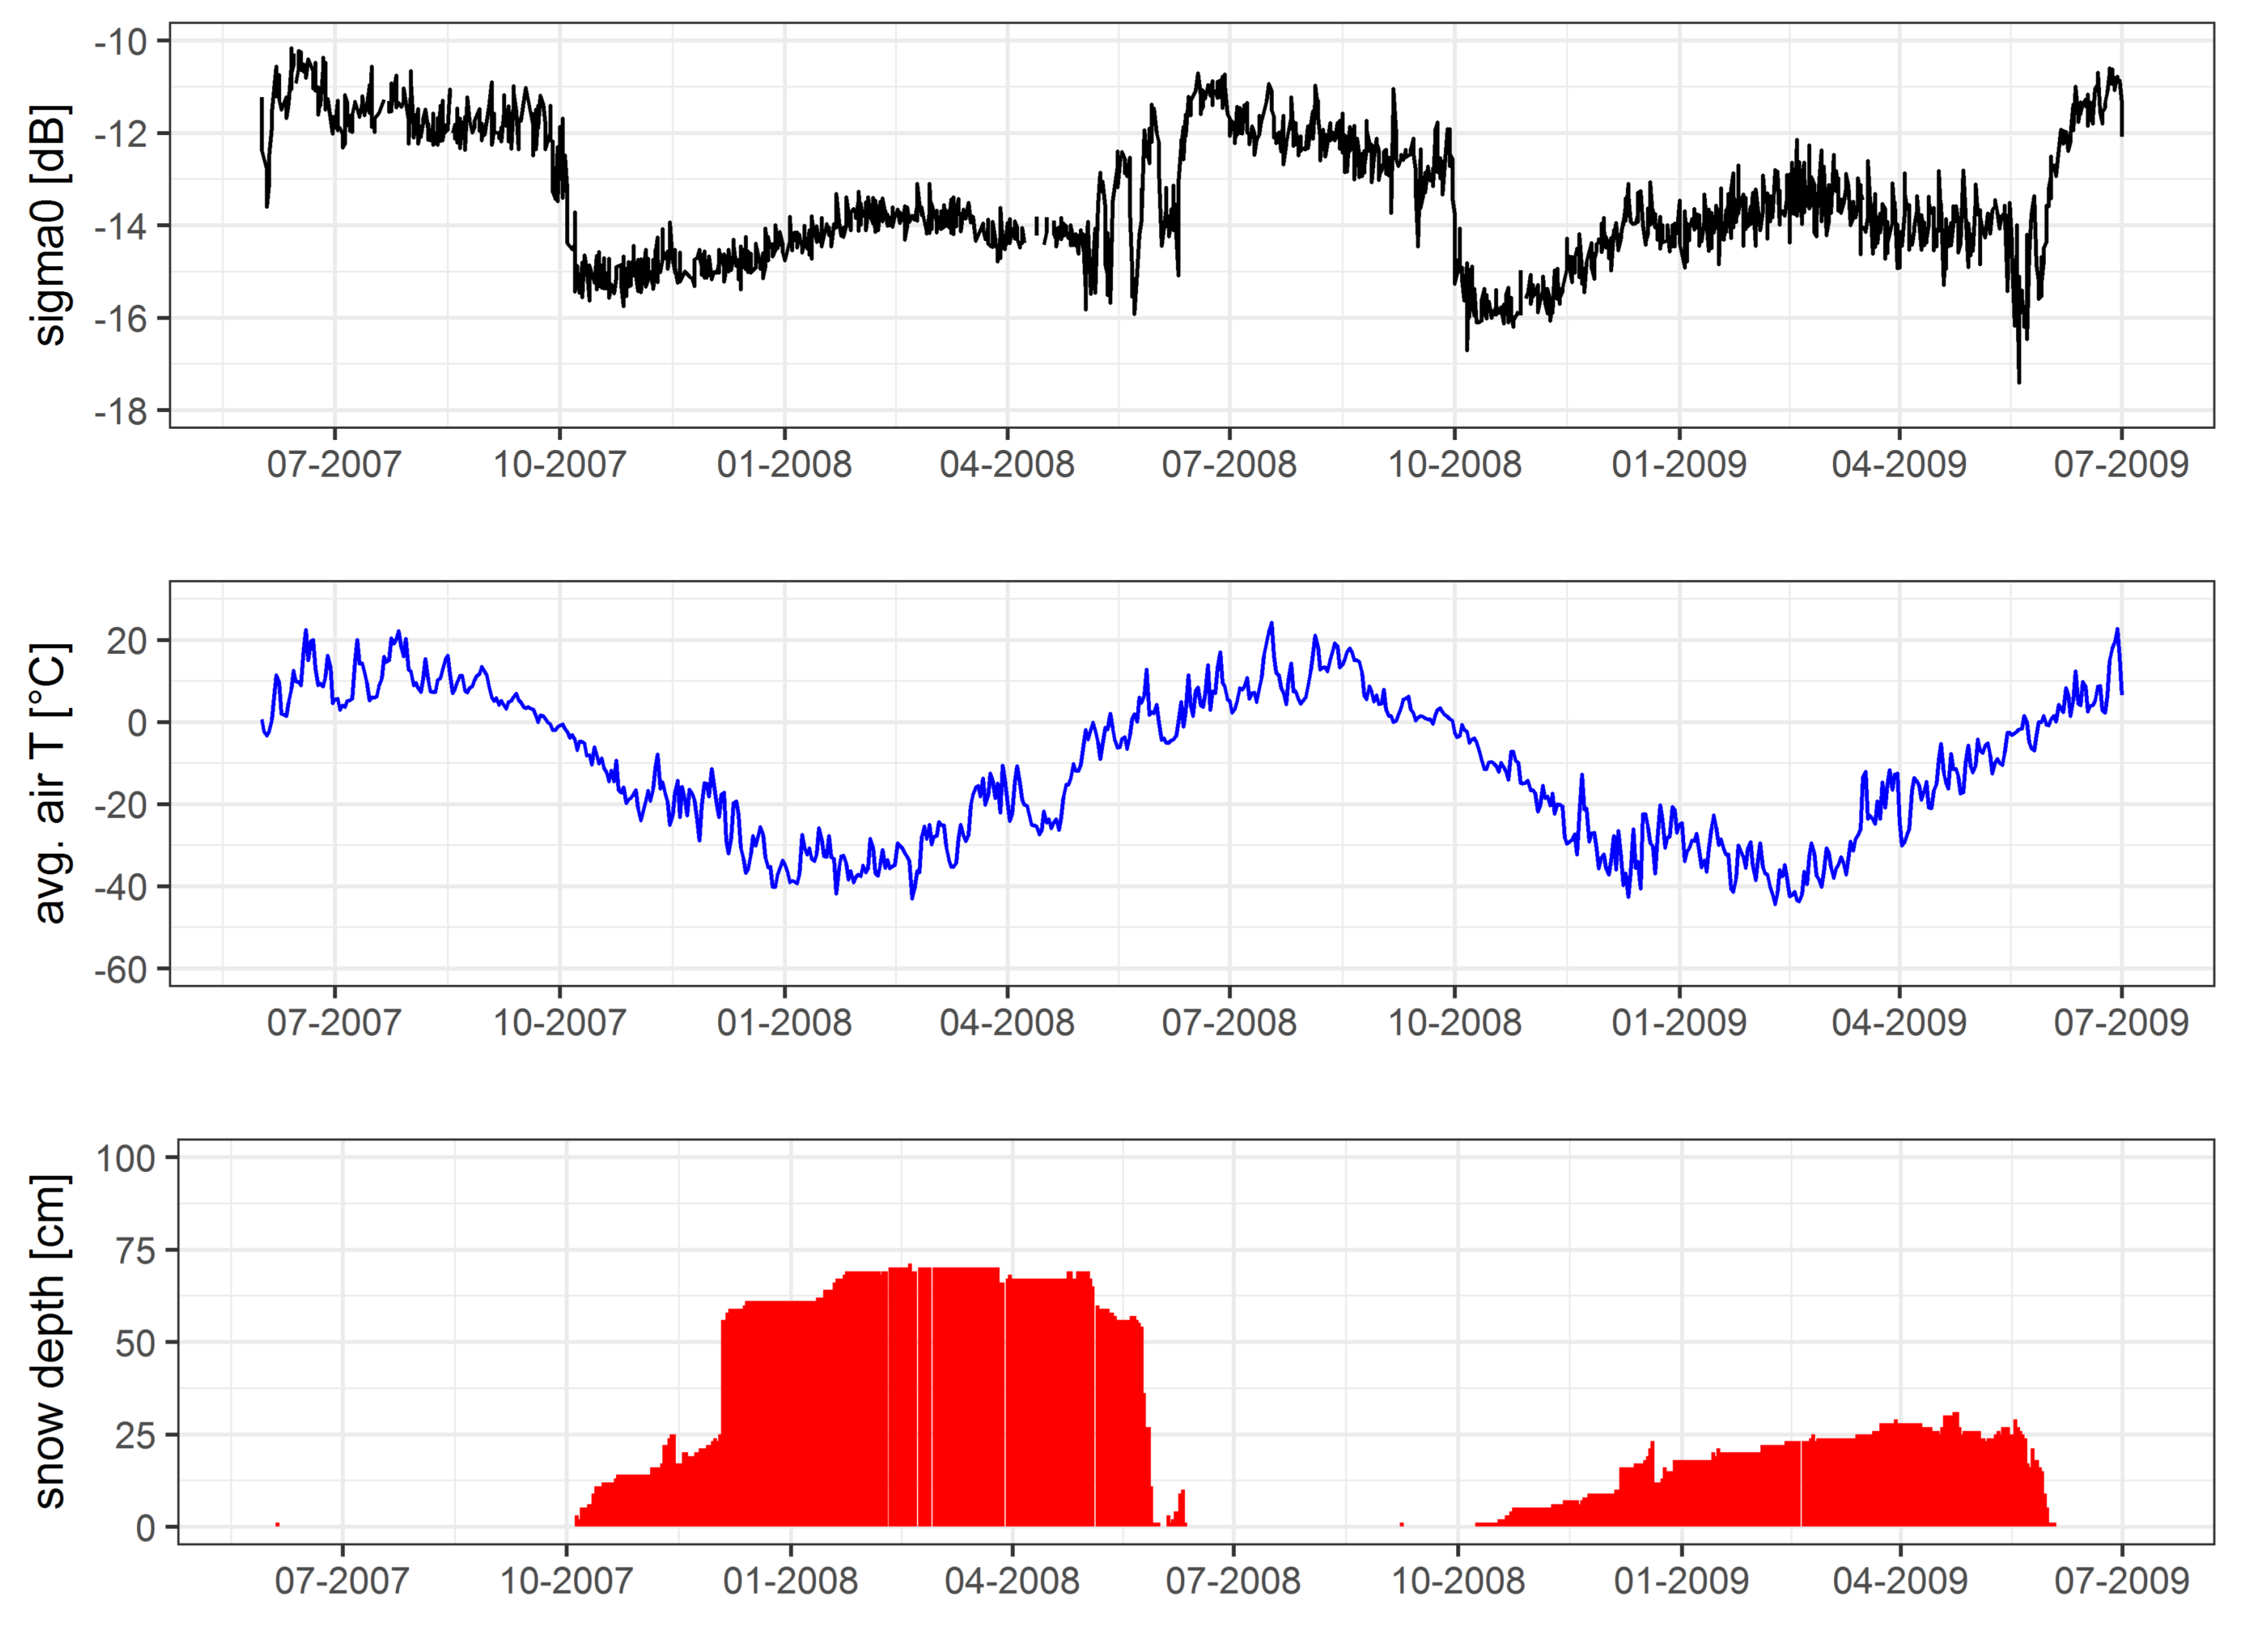The height and width of the screenshot is (1628, 2268).
Task: Click 10-2008 label under air temperature plot
Action: click(1454, 1023)
